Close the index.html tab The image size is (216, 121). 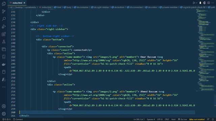(24, 3)
